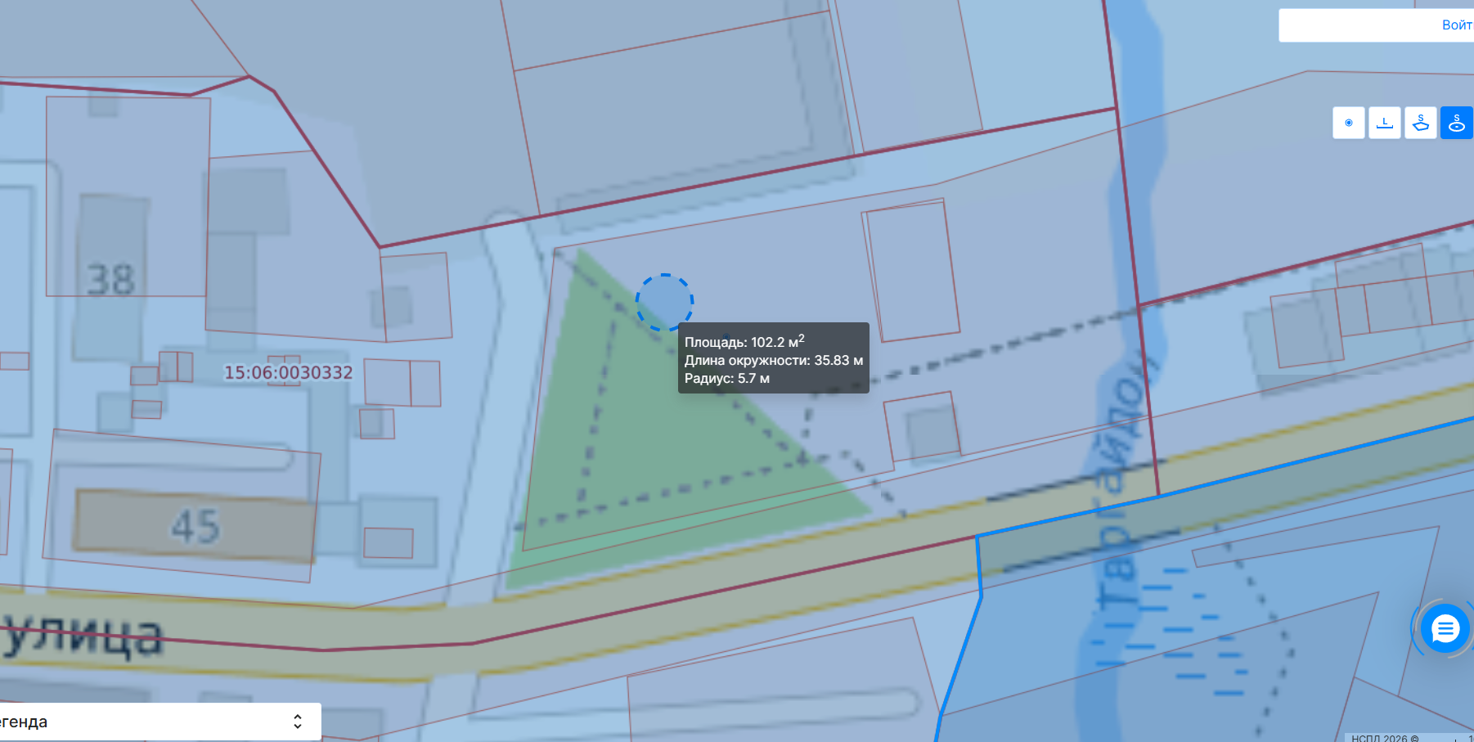Viewport: 1474px width, 742px height.
Task: Select building number 38 on the map
Action: click(110, 280)
